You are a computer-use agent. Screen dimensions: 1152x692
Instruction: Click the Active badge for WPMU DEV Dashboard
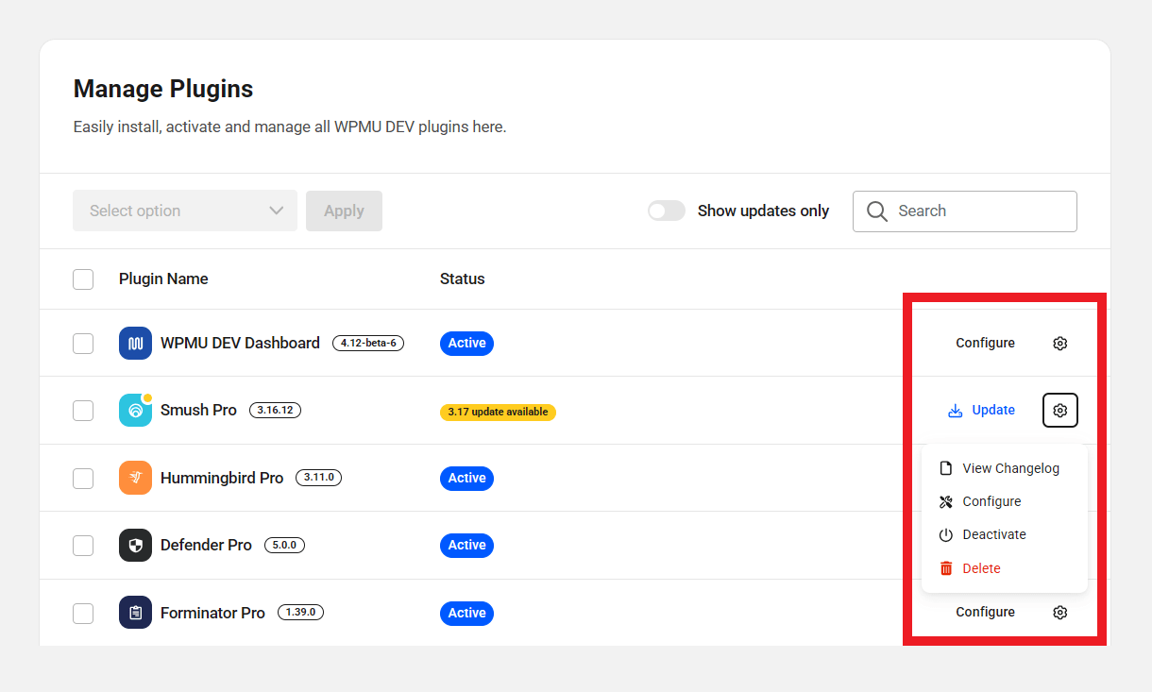coord(466,344)
